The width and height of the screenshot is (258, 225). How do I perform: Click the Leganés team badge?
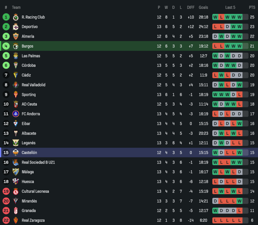[16, 143]
